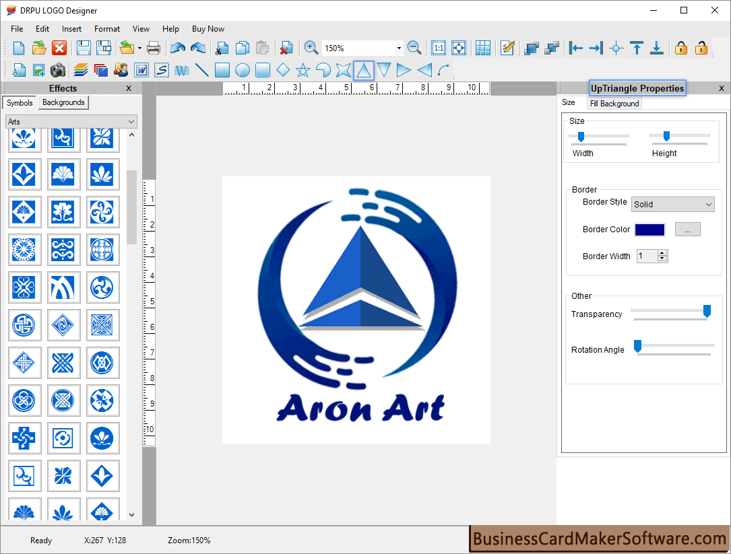
Task: Copy the selected object
Action: click(x=242, y=48)
